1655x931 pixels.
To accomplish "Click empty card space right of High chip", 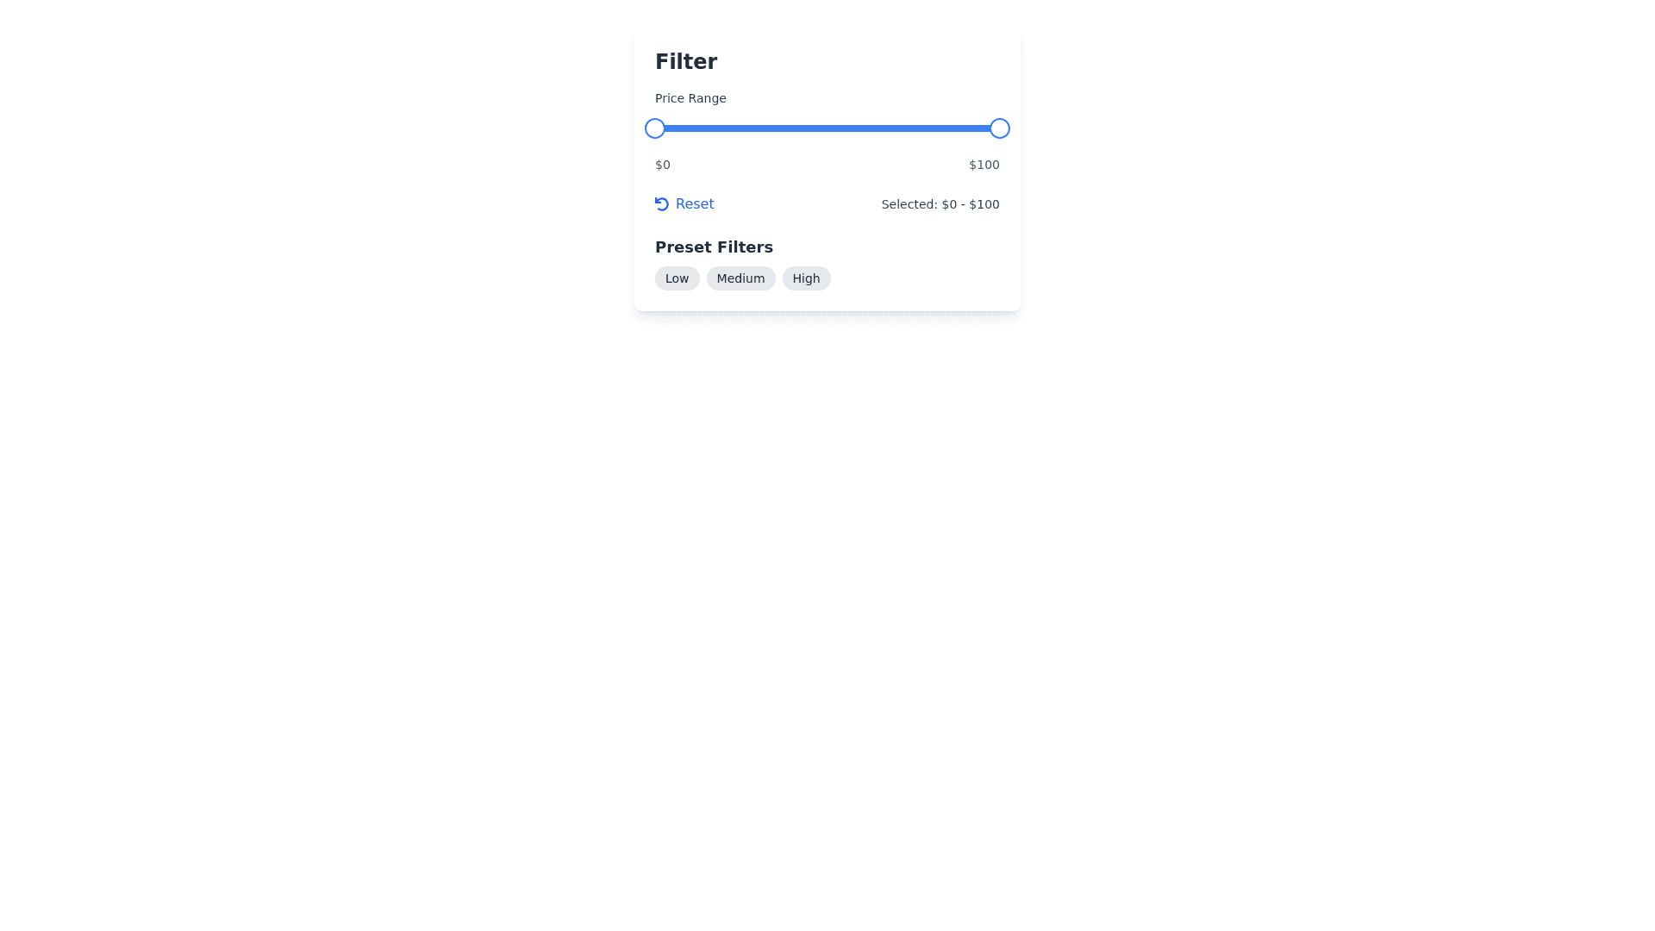I will (922, 278).
